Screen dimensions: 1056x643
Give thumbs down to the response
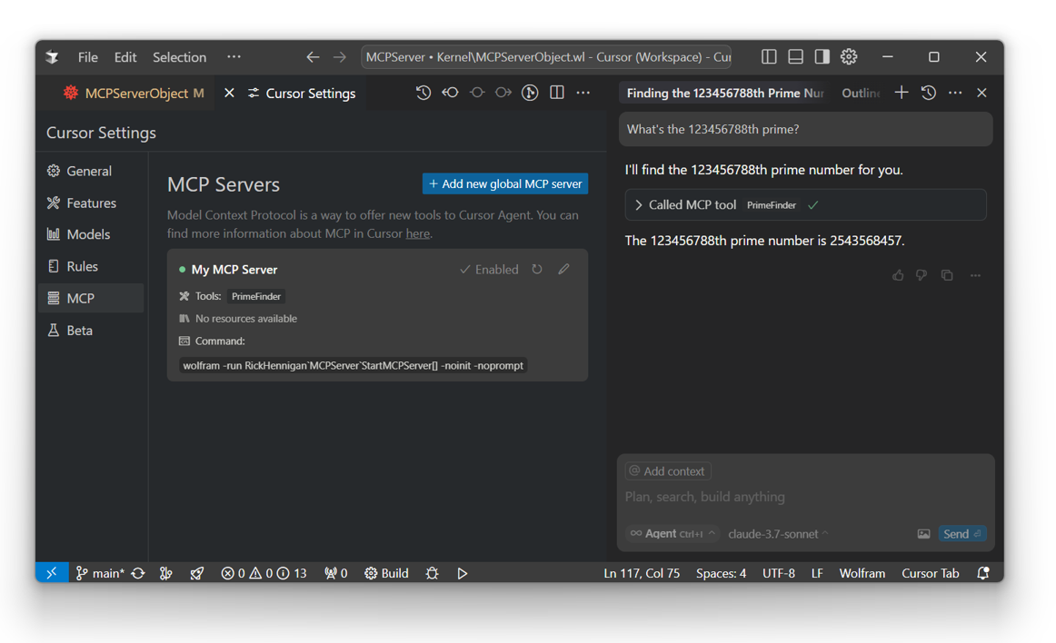(x=922, y=275)
